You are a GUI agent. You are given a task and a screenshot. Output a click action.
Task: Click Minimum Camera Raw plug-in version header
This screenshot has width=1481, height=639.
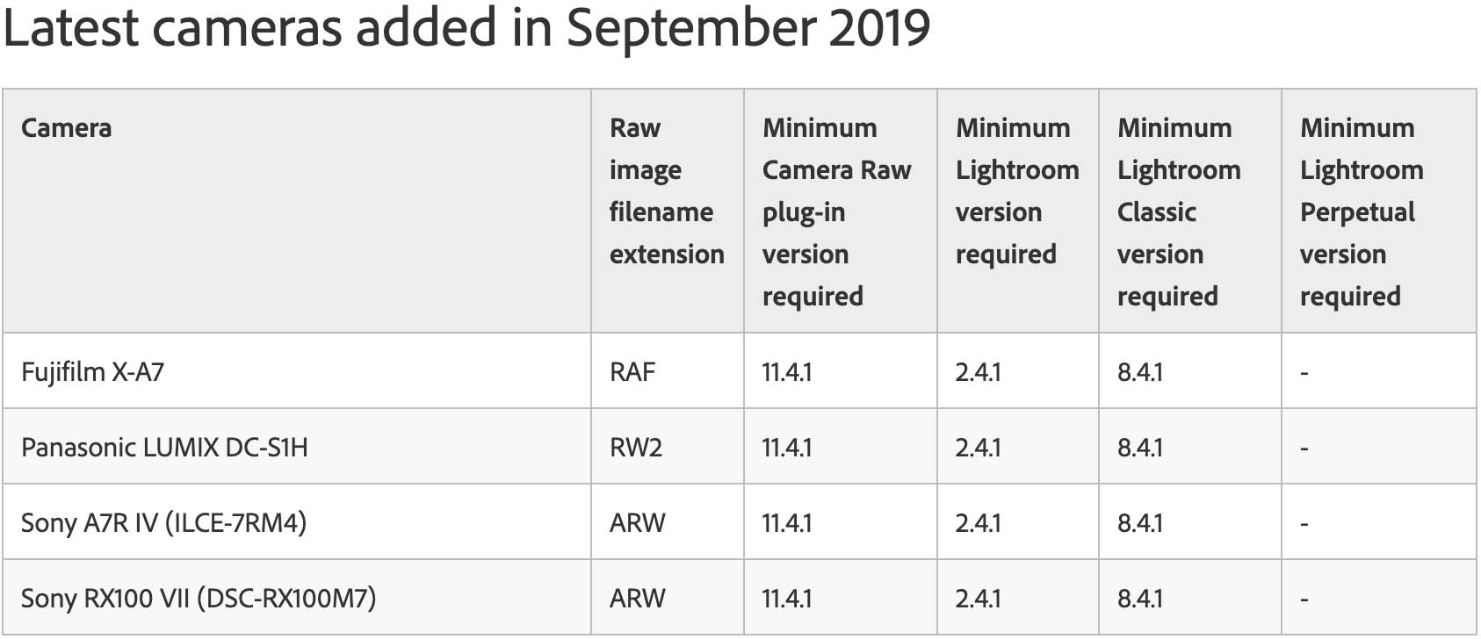coord(836,212)
